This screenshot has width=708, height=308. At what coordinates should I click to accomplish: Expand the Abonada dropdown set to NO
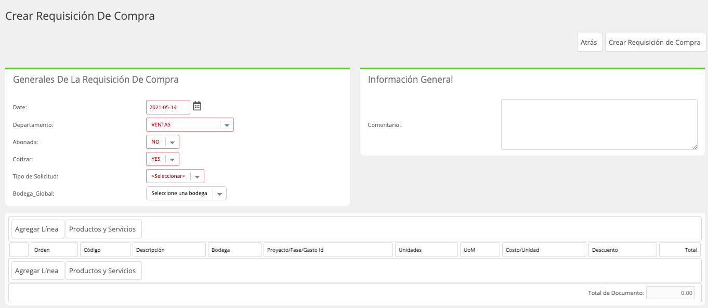click(163, 142)
